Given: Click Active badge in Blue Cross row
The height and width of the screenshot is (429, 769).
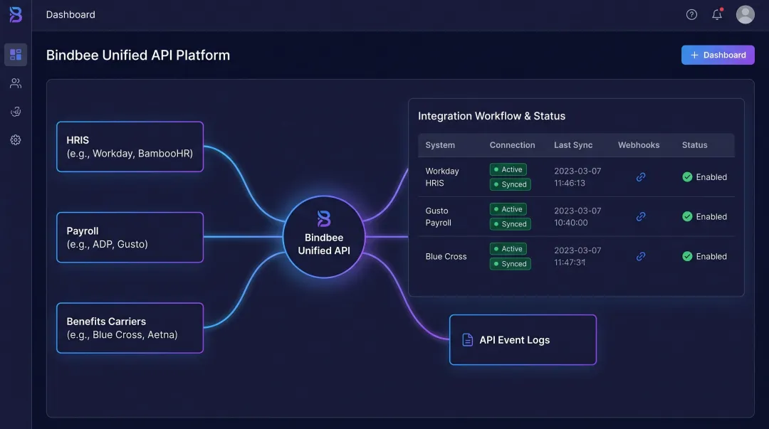Looking at the screenshot, I should [x=508, y=249].
